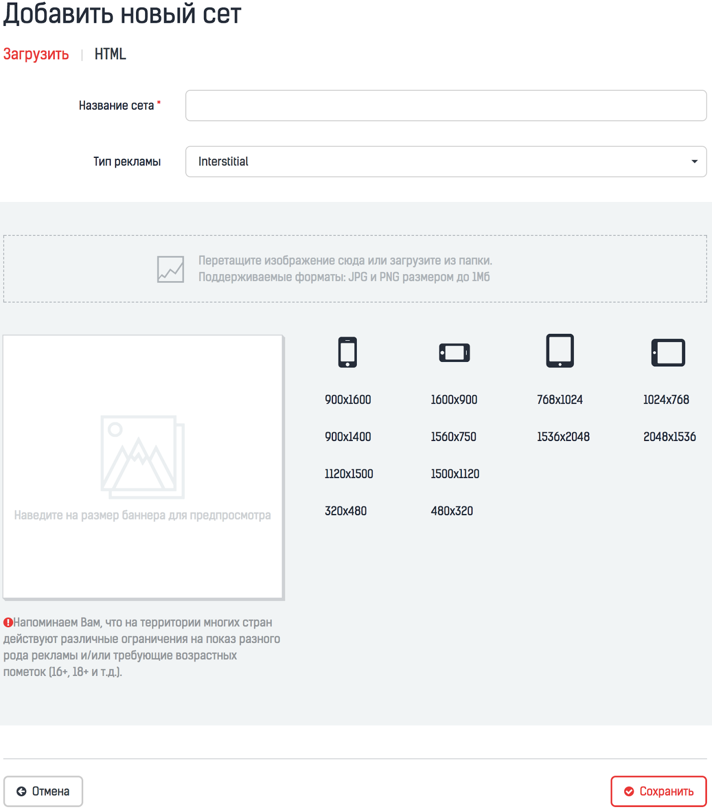Select the 900x1600 banner size
Screen dimensions: 712x812
pyautogui.click(x=348, y=400)
